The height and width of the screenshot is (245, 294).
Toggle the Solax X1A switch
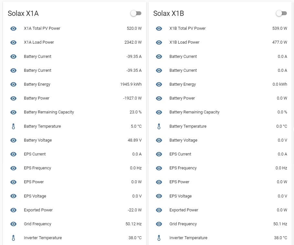(136, 13)
